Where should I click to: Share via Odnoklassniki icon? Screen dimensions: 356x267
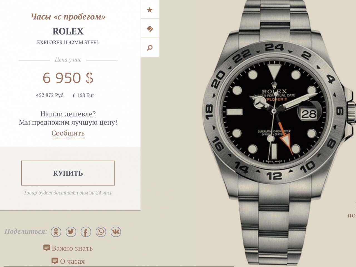(x=56, y=232)
